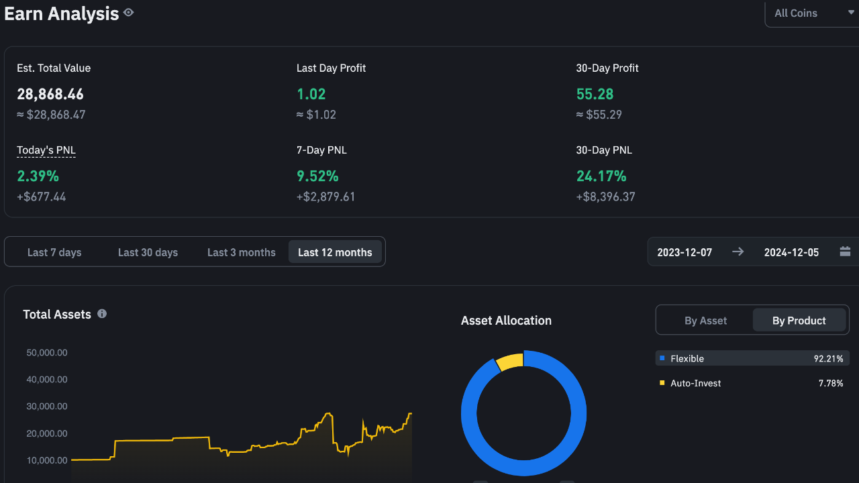
Task: Click the info icon beside Total Assets
Action: point(101,314)
